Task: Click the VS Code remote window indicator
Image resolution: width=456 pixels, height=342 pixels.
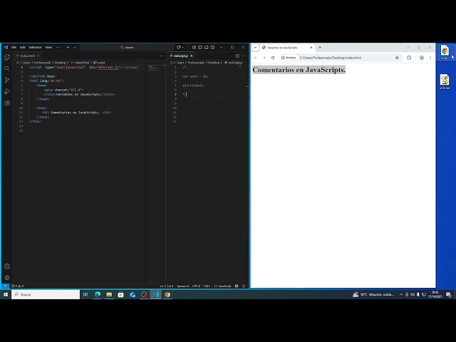Action: pos(5,286)
